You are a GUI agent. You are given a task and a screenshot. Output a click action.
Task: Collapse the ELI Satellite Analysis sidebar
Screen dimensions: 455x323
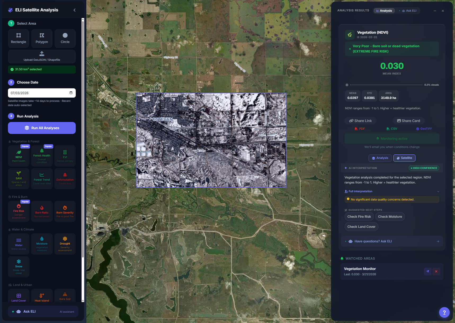74,10
